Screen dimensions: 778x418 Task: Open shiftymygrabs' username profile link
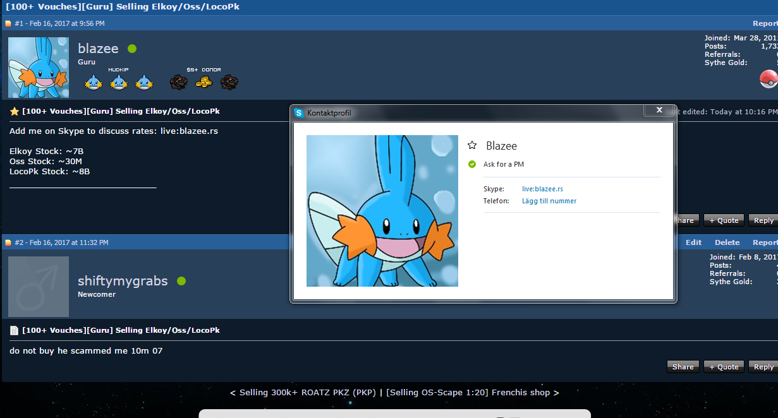pyautogui.click(x=123, y=281)
